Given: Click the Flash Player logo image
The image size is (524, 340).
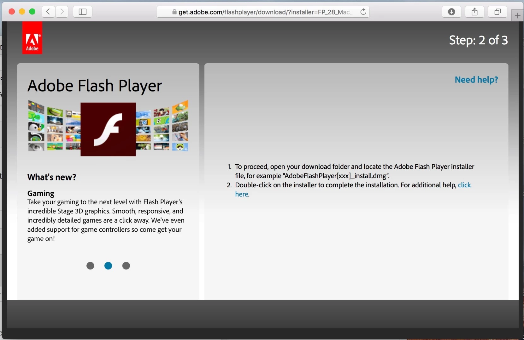Looking at the screenshot, I should coord(108,129).
